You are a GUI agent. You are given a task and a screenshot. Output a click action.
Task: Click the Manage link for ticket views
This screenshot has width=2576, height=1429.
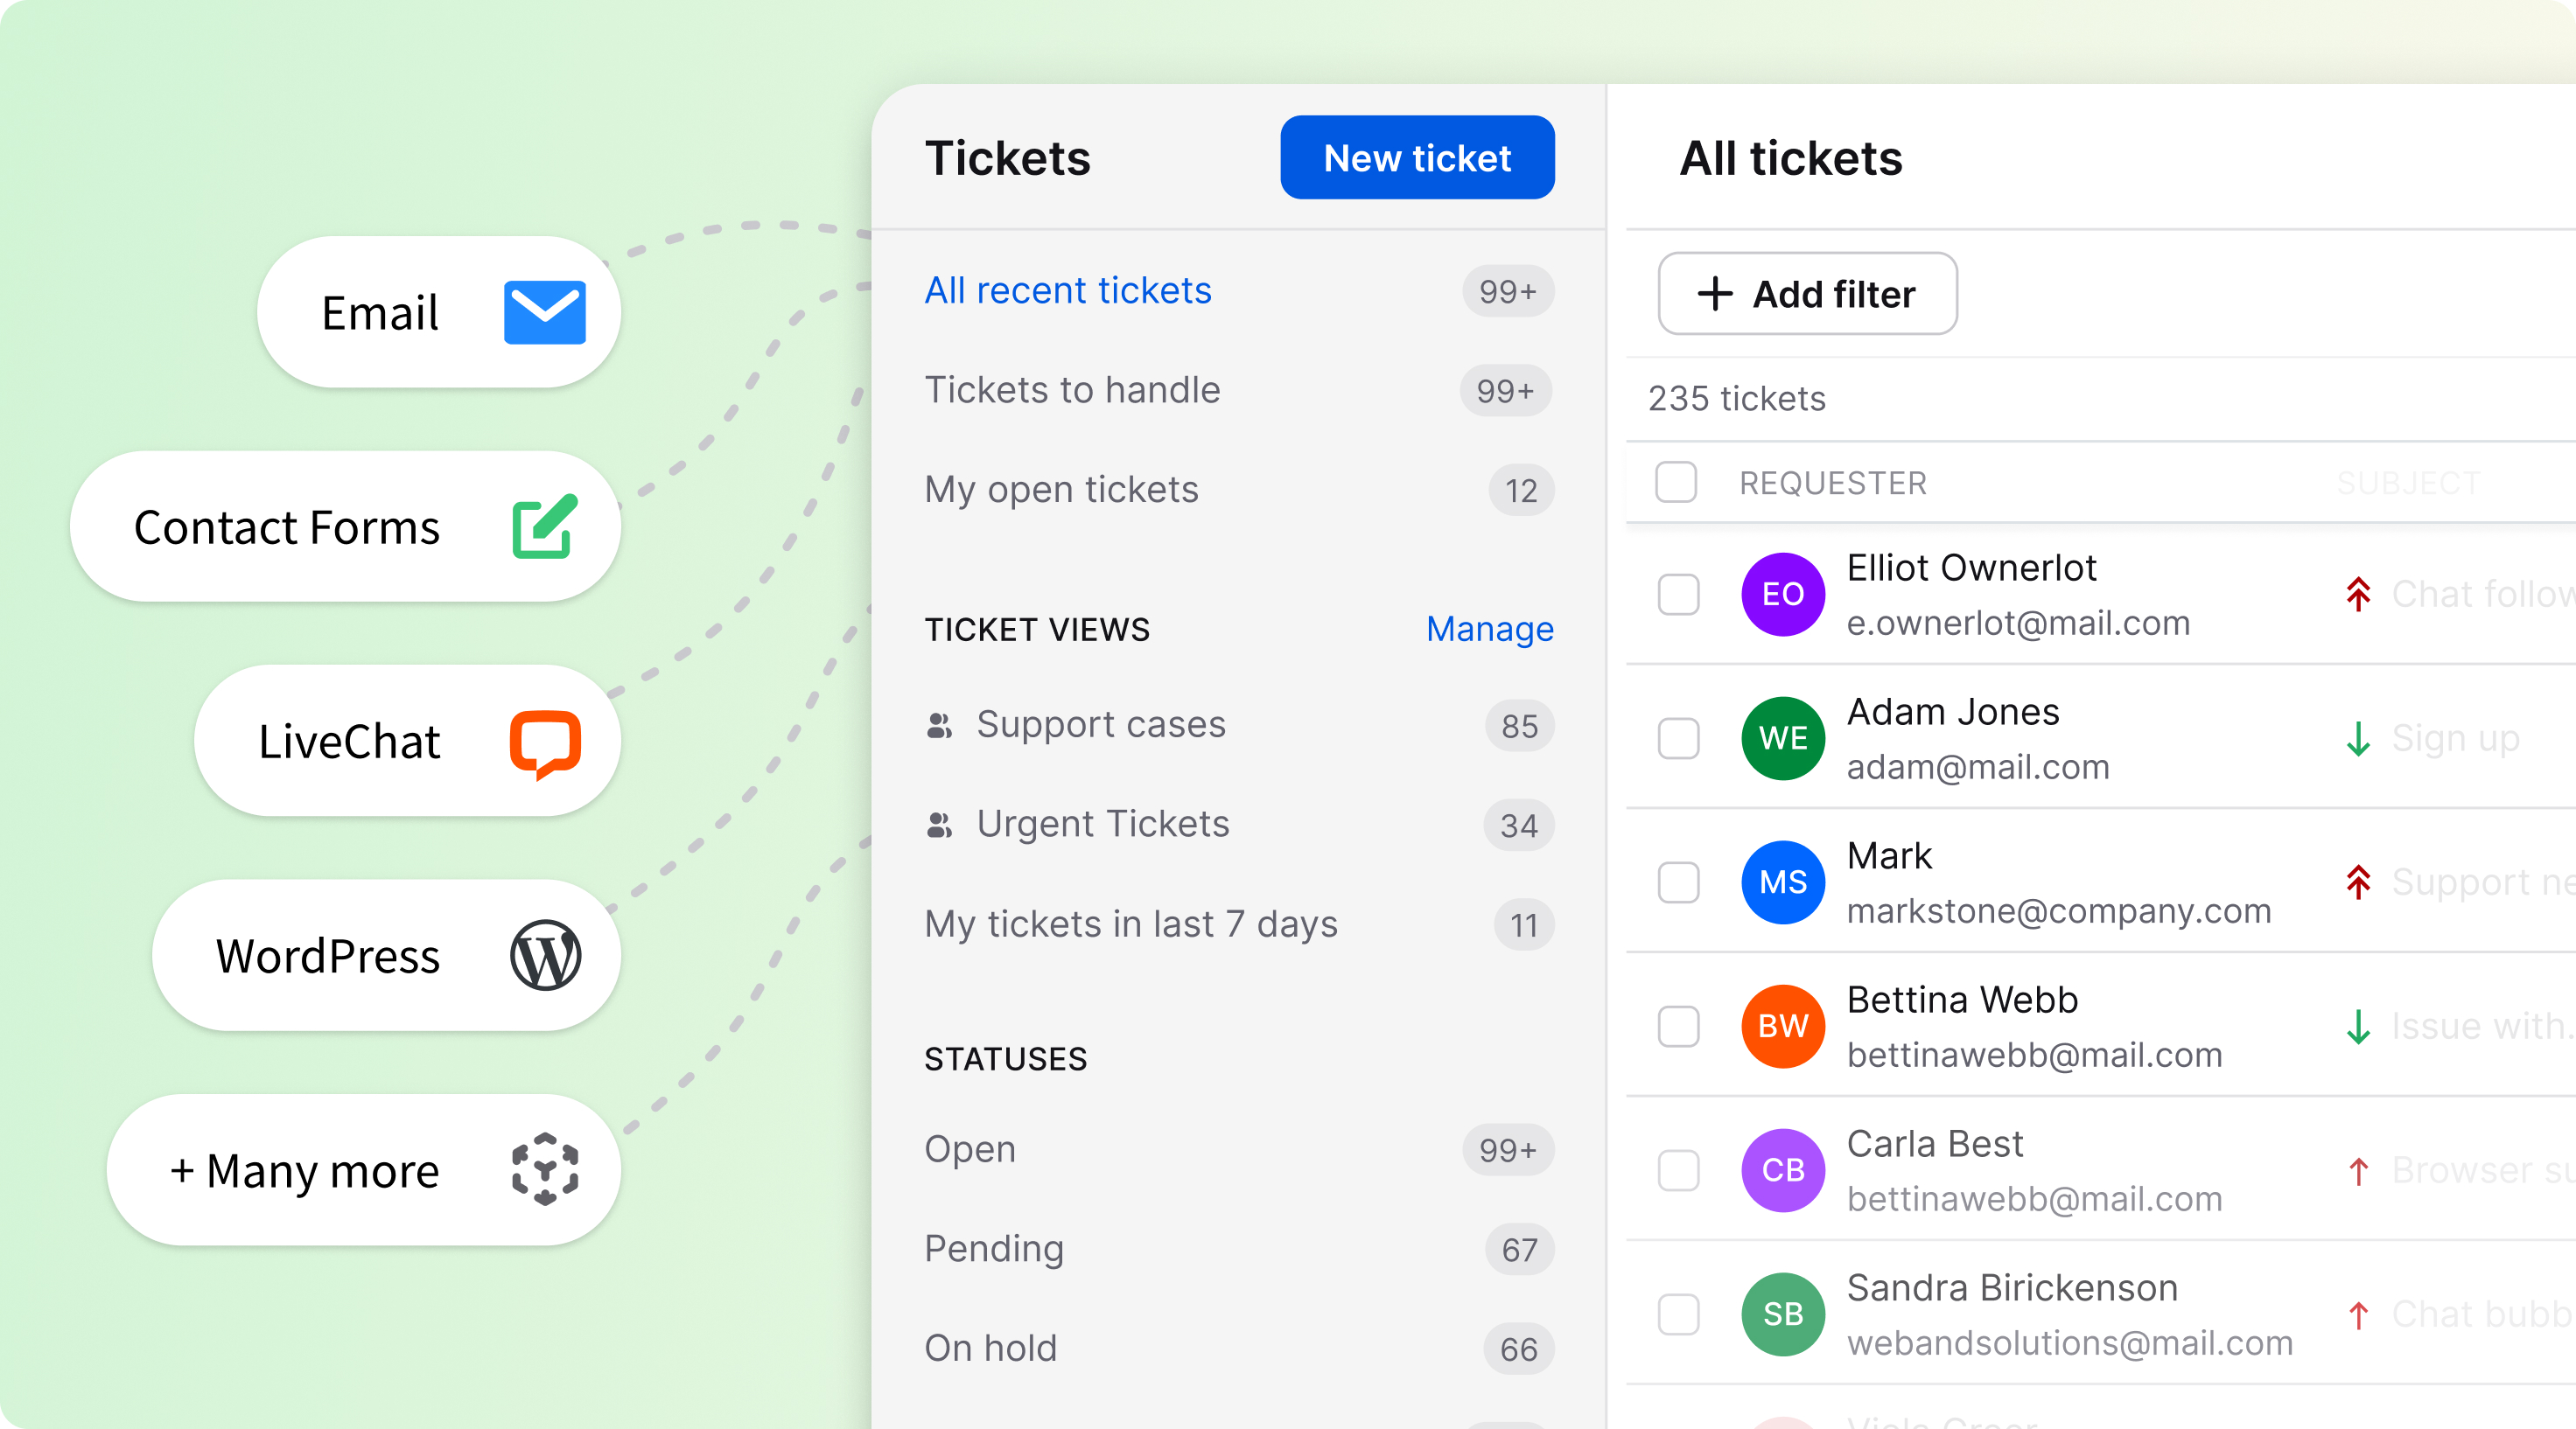pyautogui.click(x=1489, y=630)
